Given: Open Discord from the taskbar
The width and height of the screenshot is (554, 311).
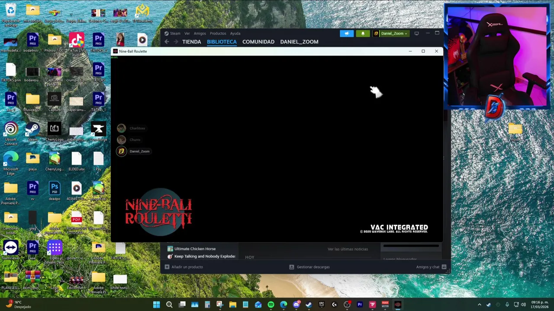Looking at the screenshot, I should (x=296, y=305).
